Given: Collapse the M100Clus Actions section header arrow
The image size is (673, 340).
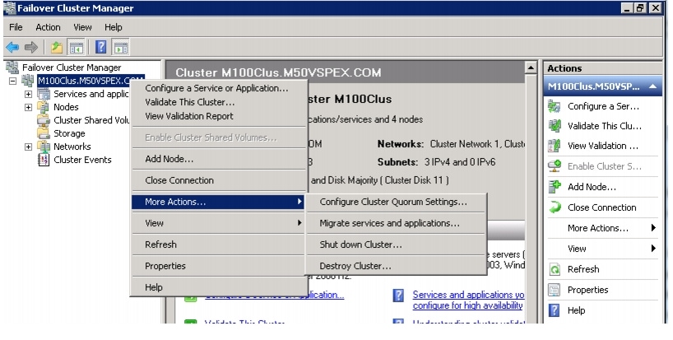Looking at the screenshot, I should click(652, 86).
